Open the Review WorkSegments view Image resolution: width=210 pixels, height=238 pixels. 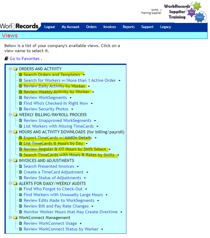(45, 97)
